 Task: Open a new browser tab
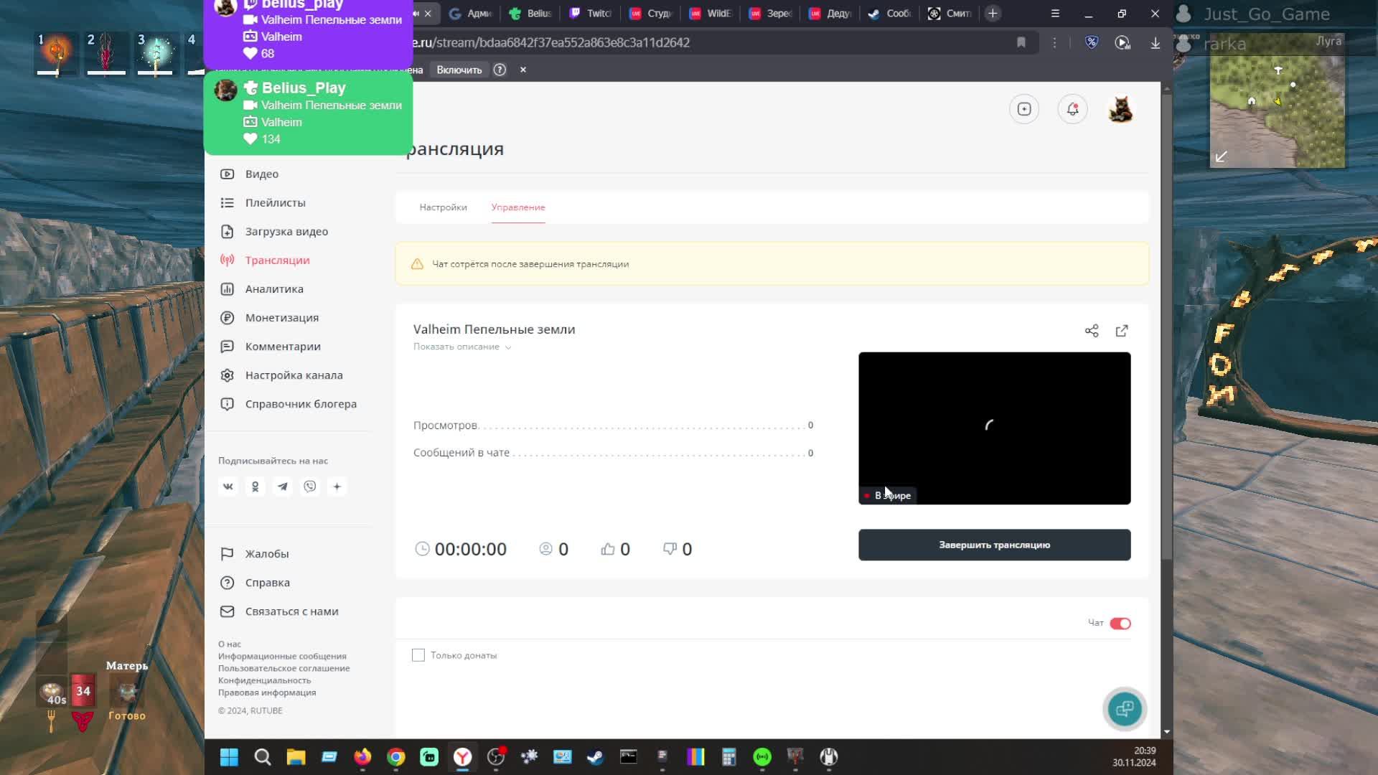click(993, 14)
